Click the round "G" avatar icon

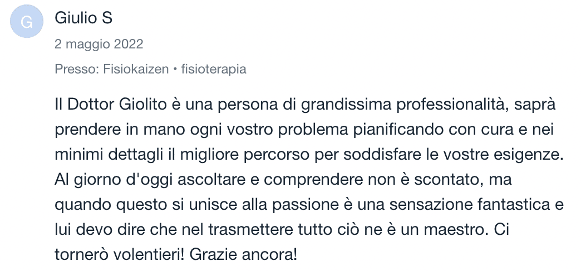tap(27, 22)
